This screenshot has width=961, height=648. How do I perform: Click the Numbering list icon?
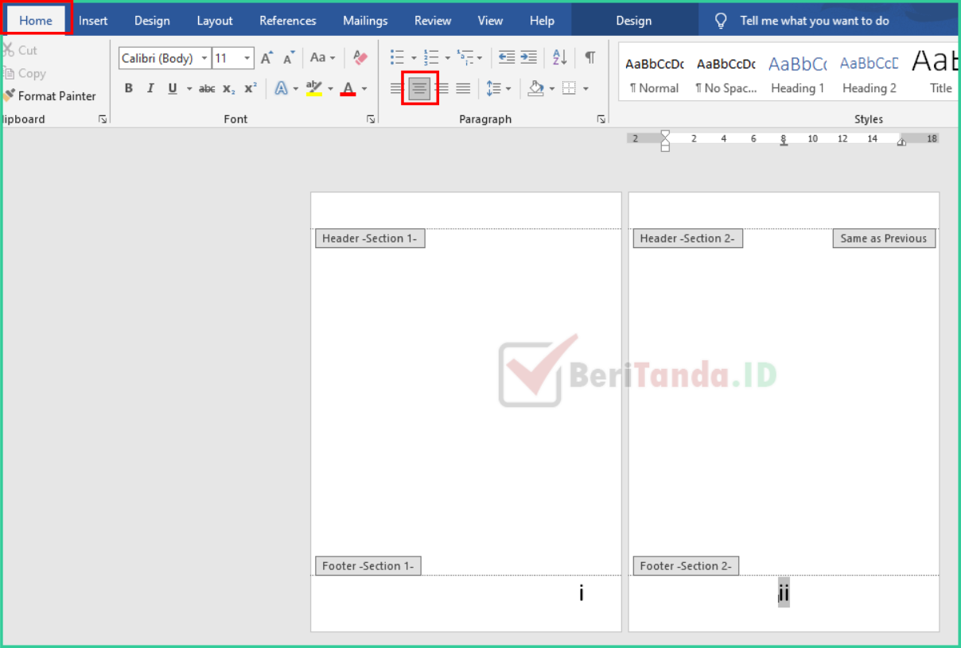[x=431, y=57]
